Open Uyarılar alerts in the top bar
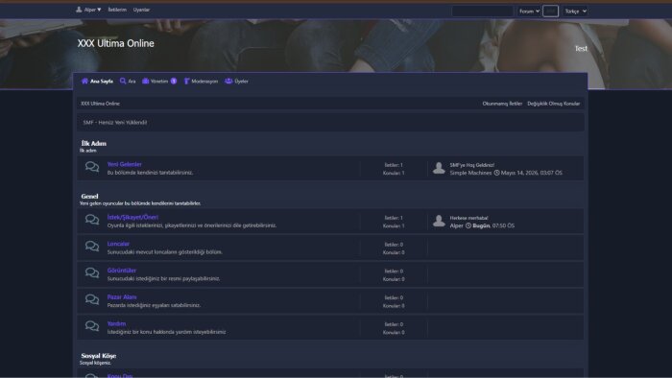The width and height of the screenshot is (672, 378). pyautogui.click(x=141, y=10)
